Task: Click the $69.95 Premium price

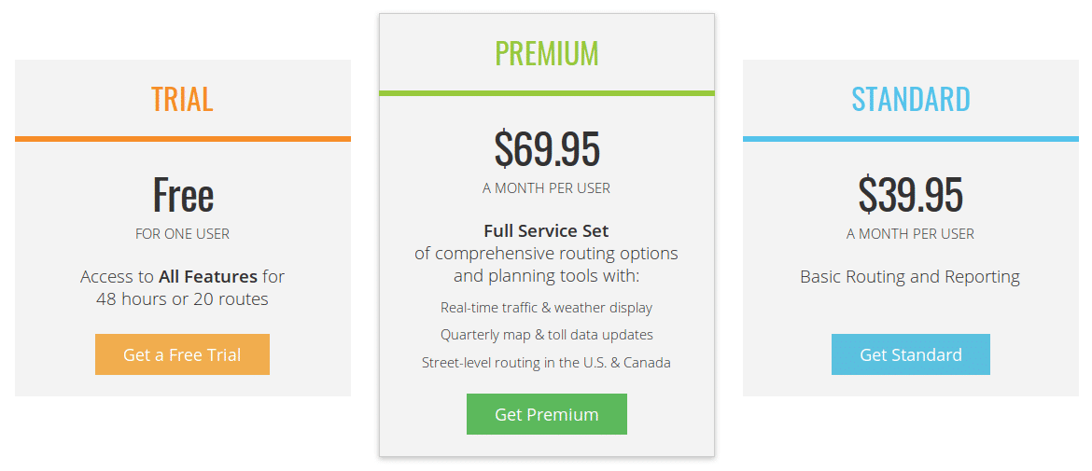Action: (x=546, y=149)
